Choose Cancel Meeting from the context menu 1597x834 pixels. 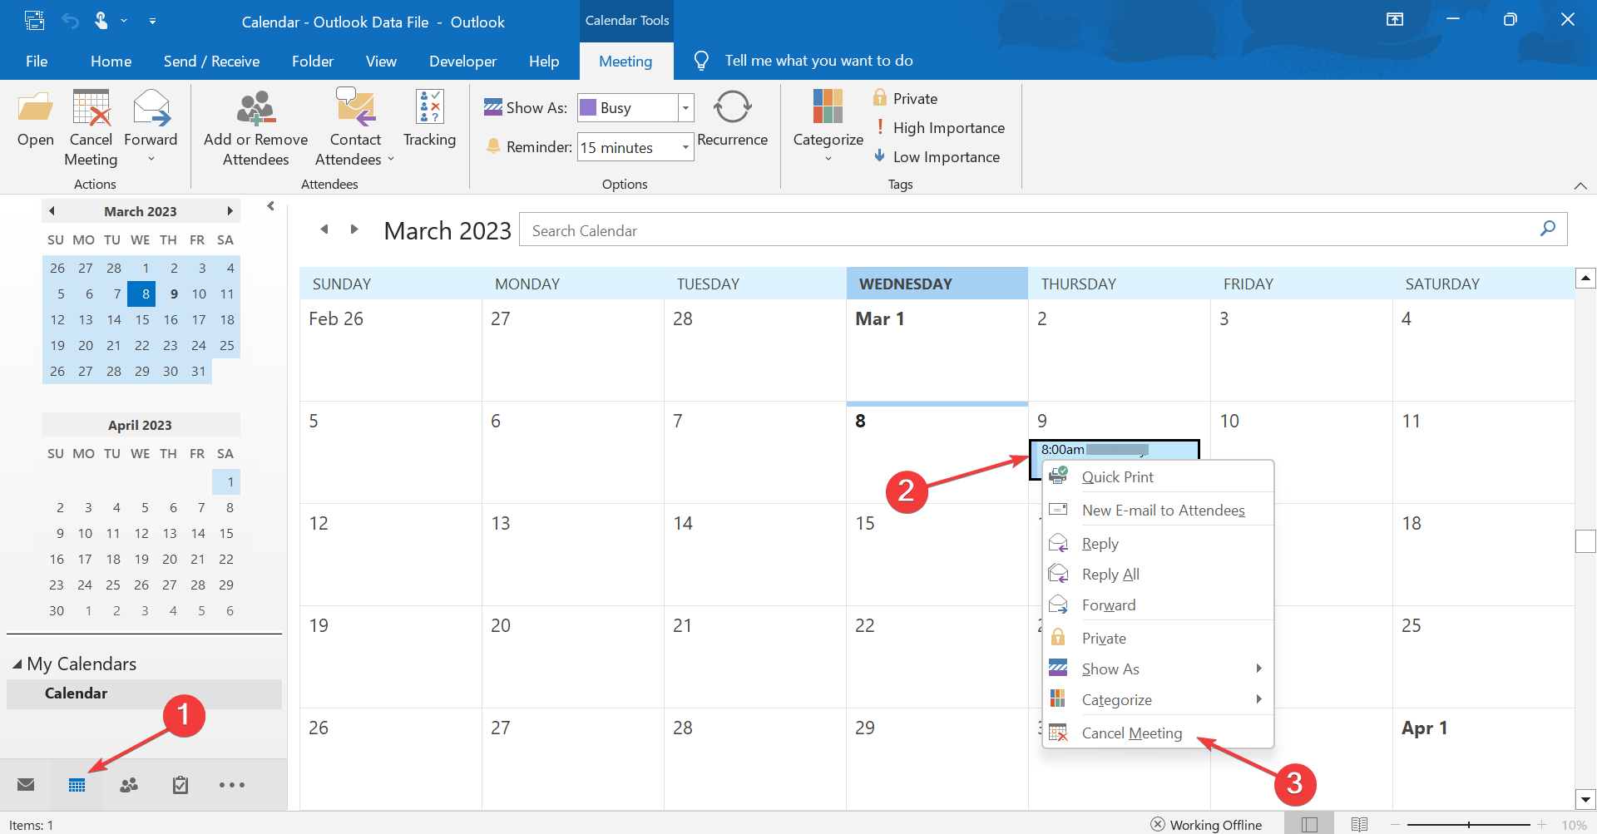coord(1131,733)
